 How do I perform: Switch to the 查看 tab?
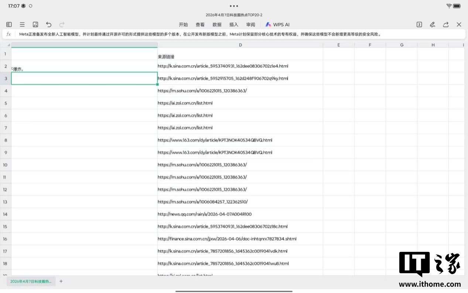[x=200, y=25]
